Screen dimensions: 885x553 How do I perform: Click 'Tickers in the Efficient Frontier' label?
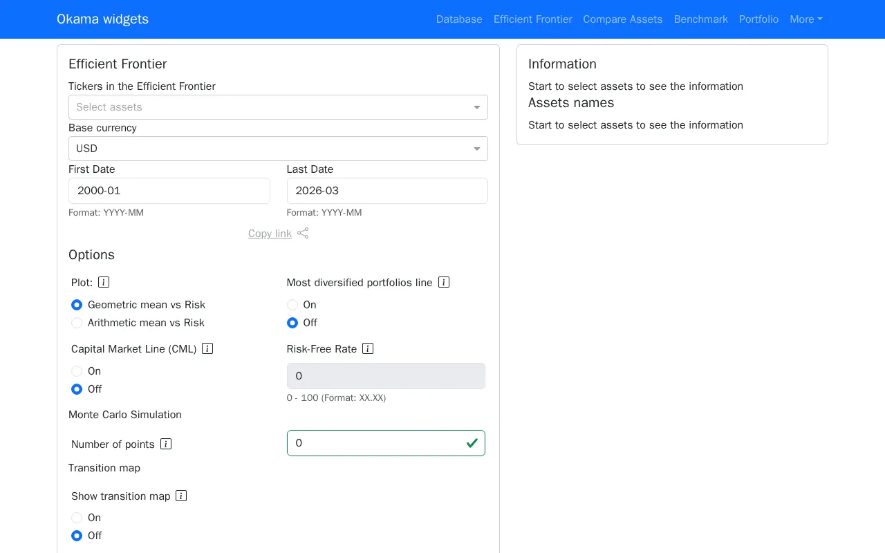pyautogui.click(x=142, y=86)
